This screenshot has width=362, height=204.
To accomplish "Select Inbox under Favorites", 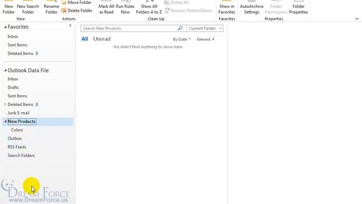I will (12, 36).
